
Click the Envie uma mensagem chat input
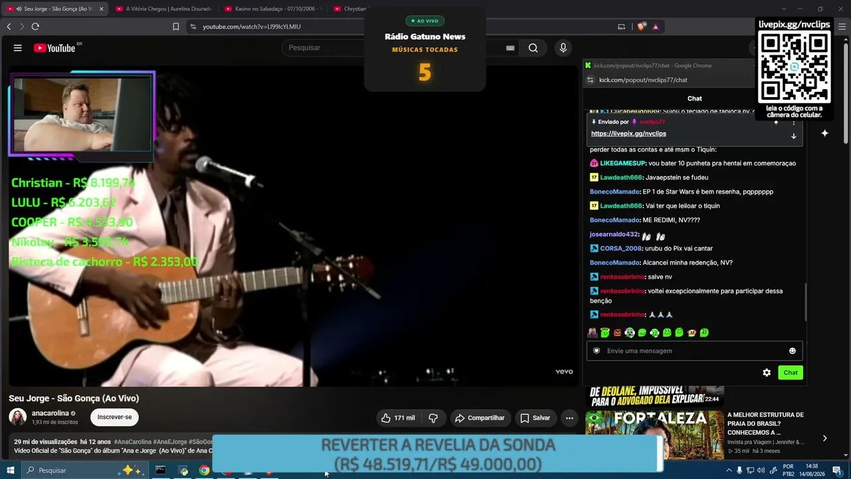[694, 351]
